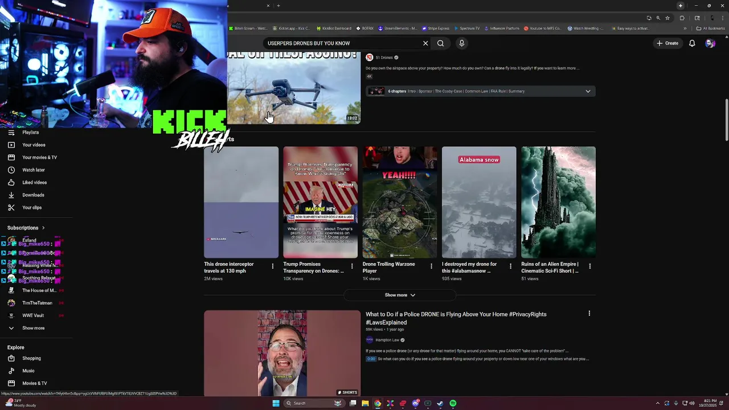Open options for drone interceptor short
This screenshot has width=729, height=410.
coord(272,266)
